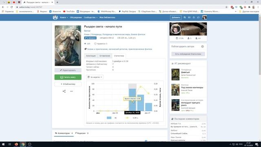The width and height of the screenshot is (261, 147).
Task: Click the Author.Today site logo
Action: pyautogui.click(x=55, y=17)
